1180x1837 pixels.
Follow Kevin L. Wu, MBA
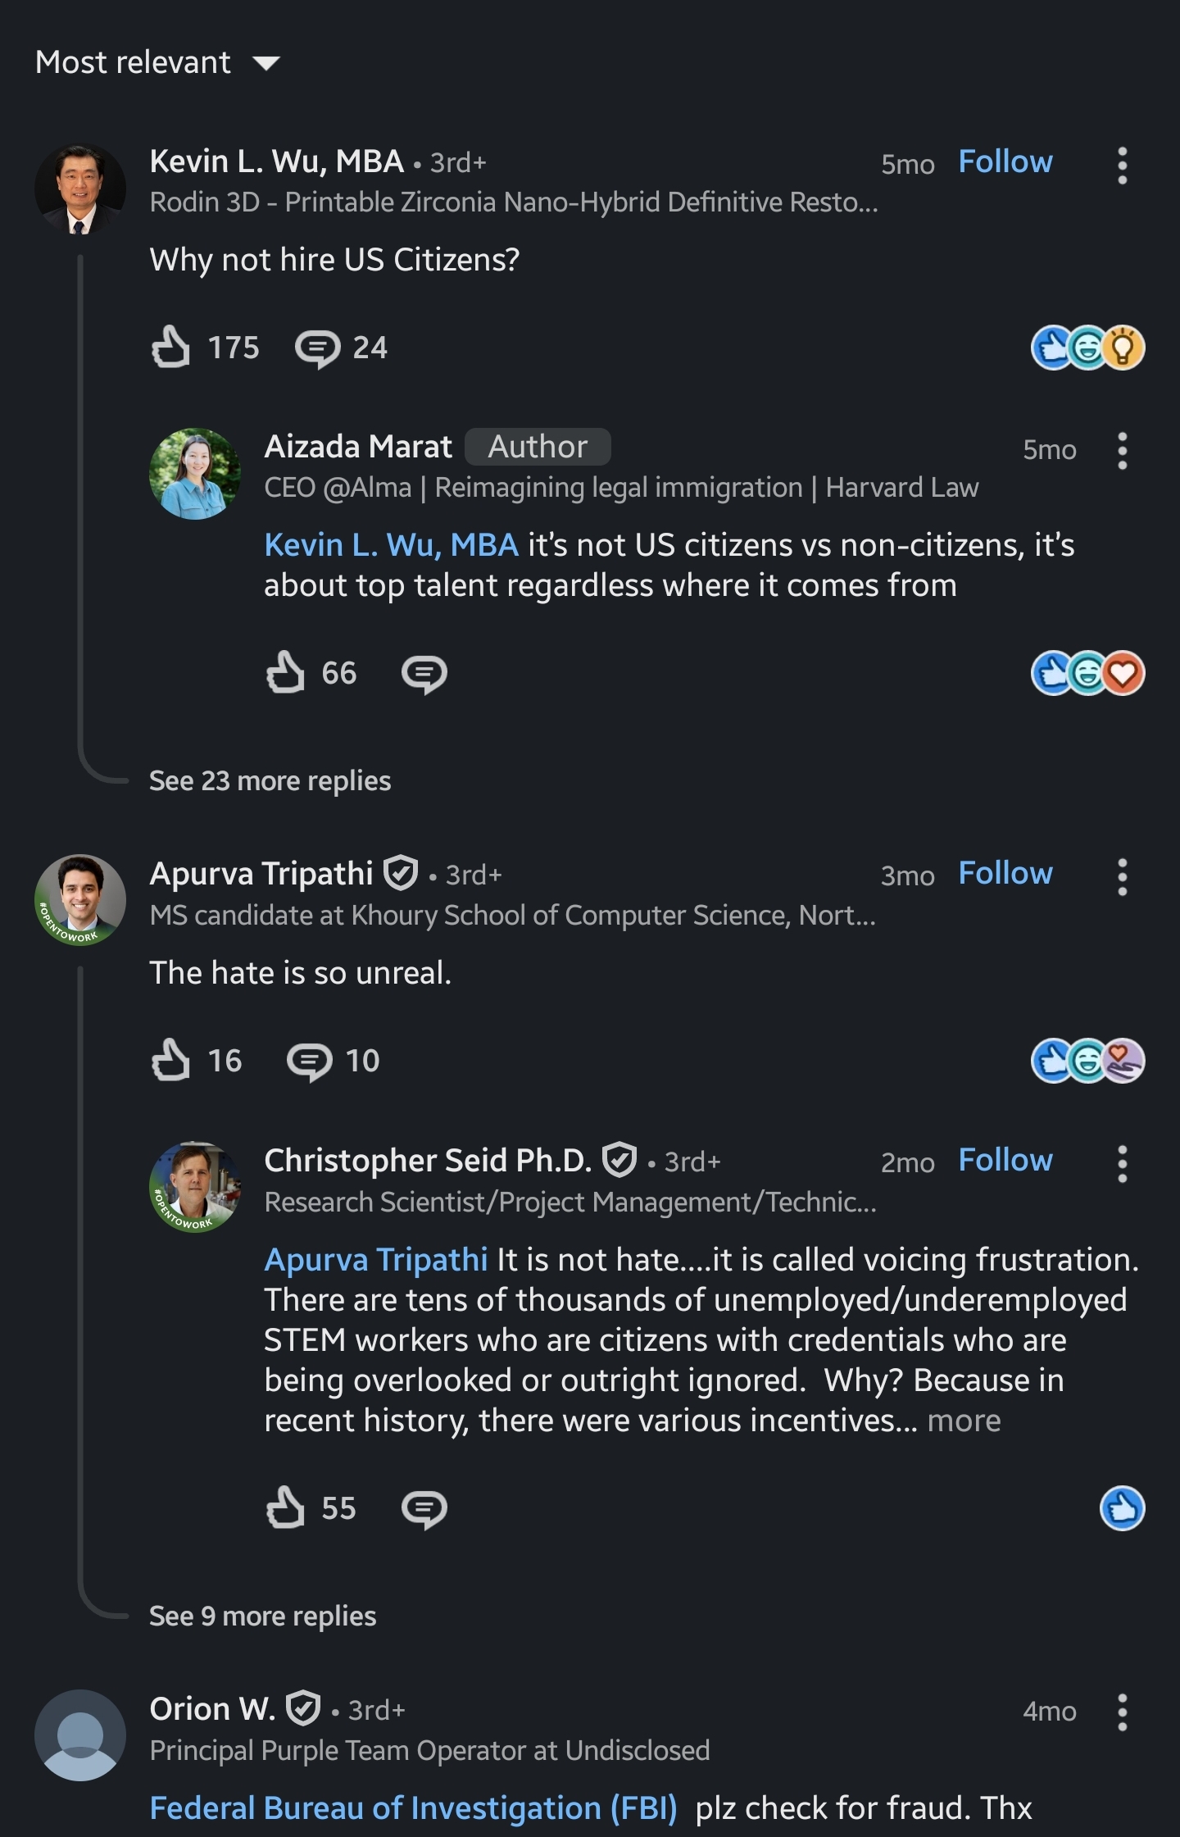click(1005, 161)
